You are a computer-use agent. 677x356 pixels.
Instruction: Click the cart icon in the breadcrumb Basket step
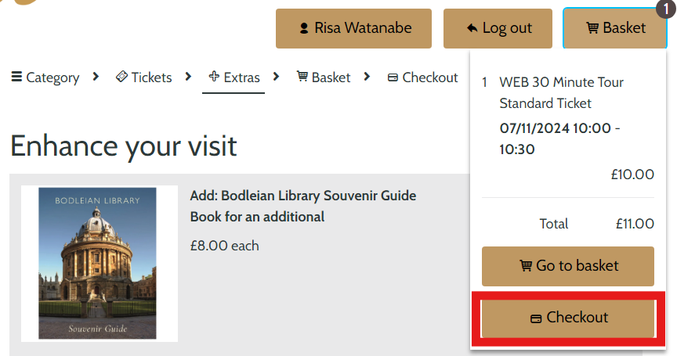pyautogui.click(x=302, y=77)
